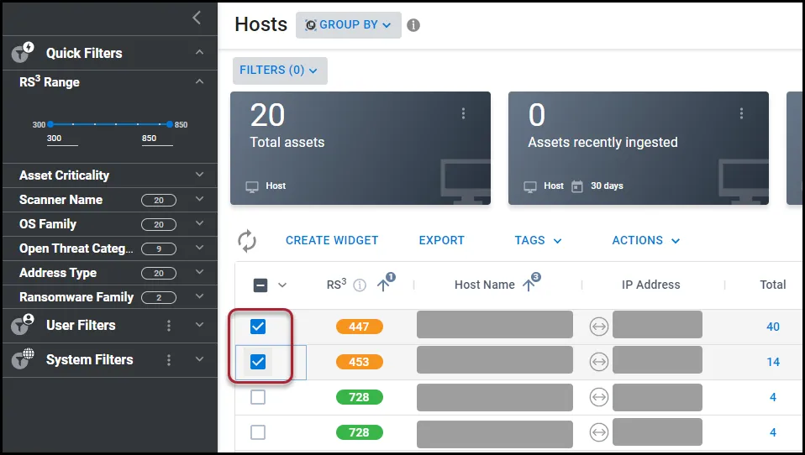Viewport: 805px width, 455px height.
Task: Click the Ransomware Family count badge 2
Action: (159, 297)
